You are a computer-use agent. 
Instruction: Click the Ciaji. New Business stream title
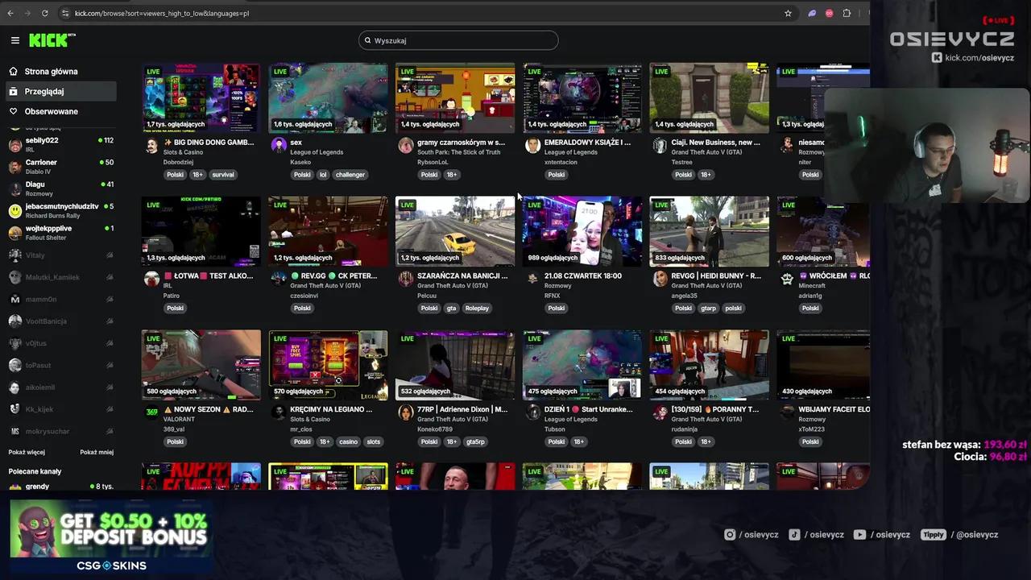click(715, 143)
